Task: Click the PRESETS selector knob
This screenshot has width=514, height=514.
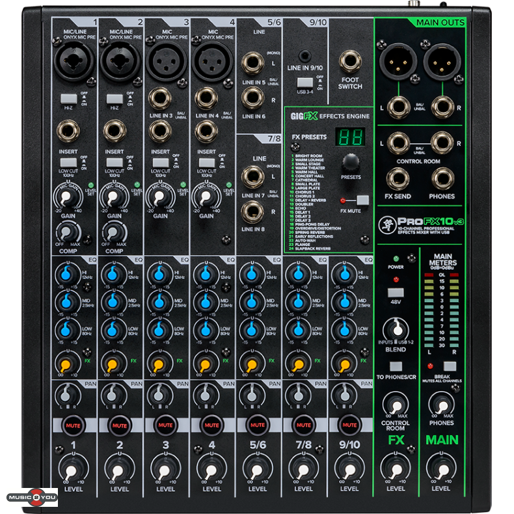Action: click(351, 162)
